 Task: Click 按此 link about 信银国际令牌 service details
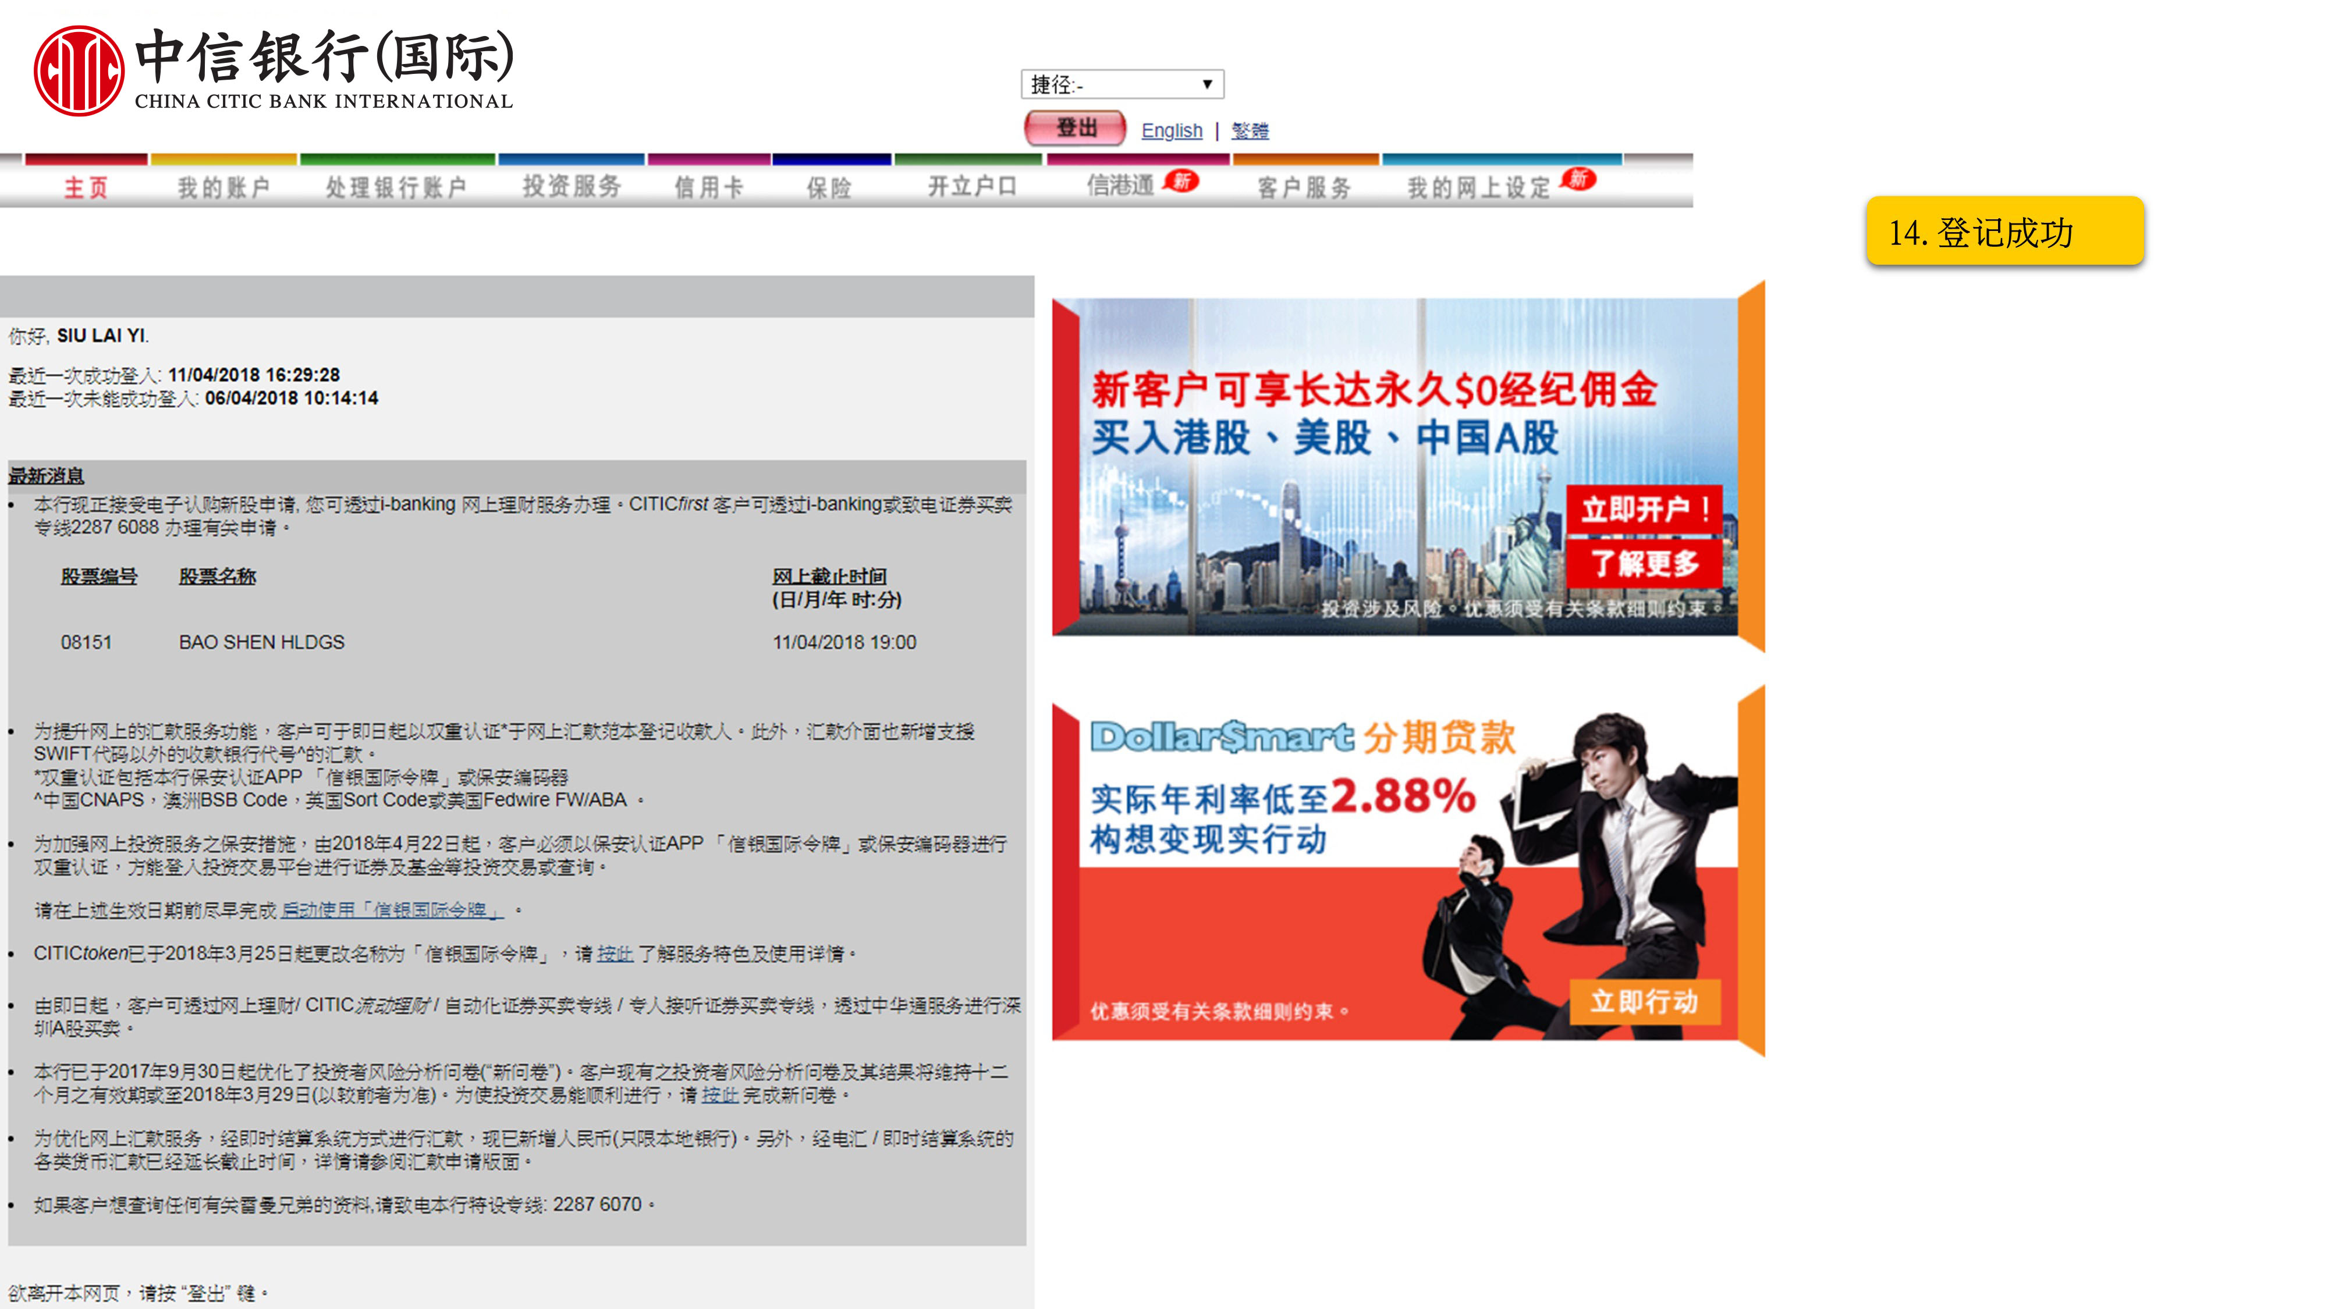tap(615, 953)
